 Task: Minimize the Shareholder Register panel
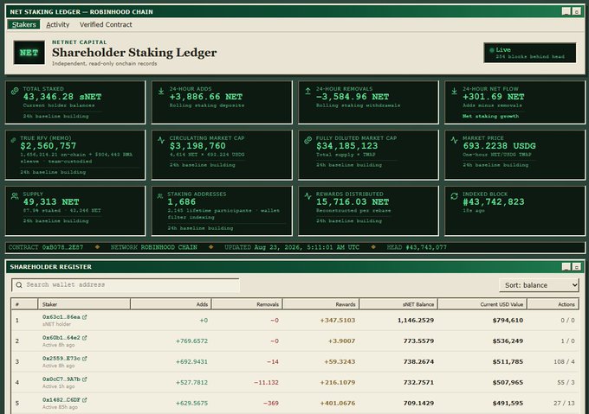coord(566,266)
